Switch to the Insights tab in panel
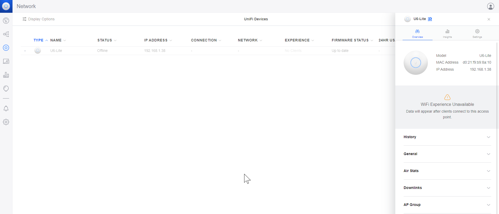Viewport: 499px width, 214px height. tap(447, 34)
